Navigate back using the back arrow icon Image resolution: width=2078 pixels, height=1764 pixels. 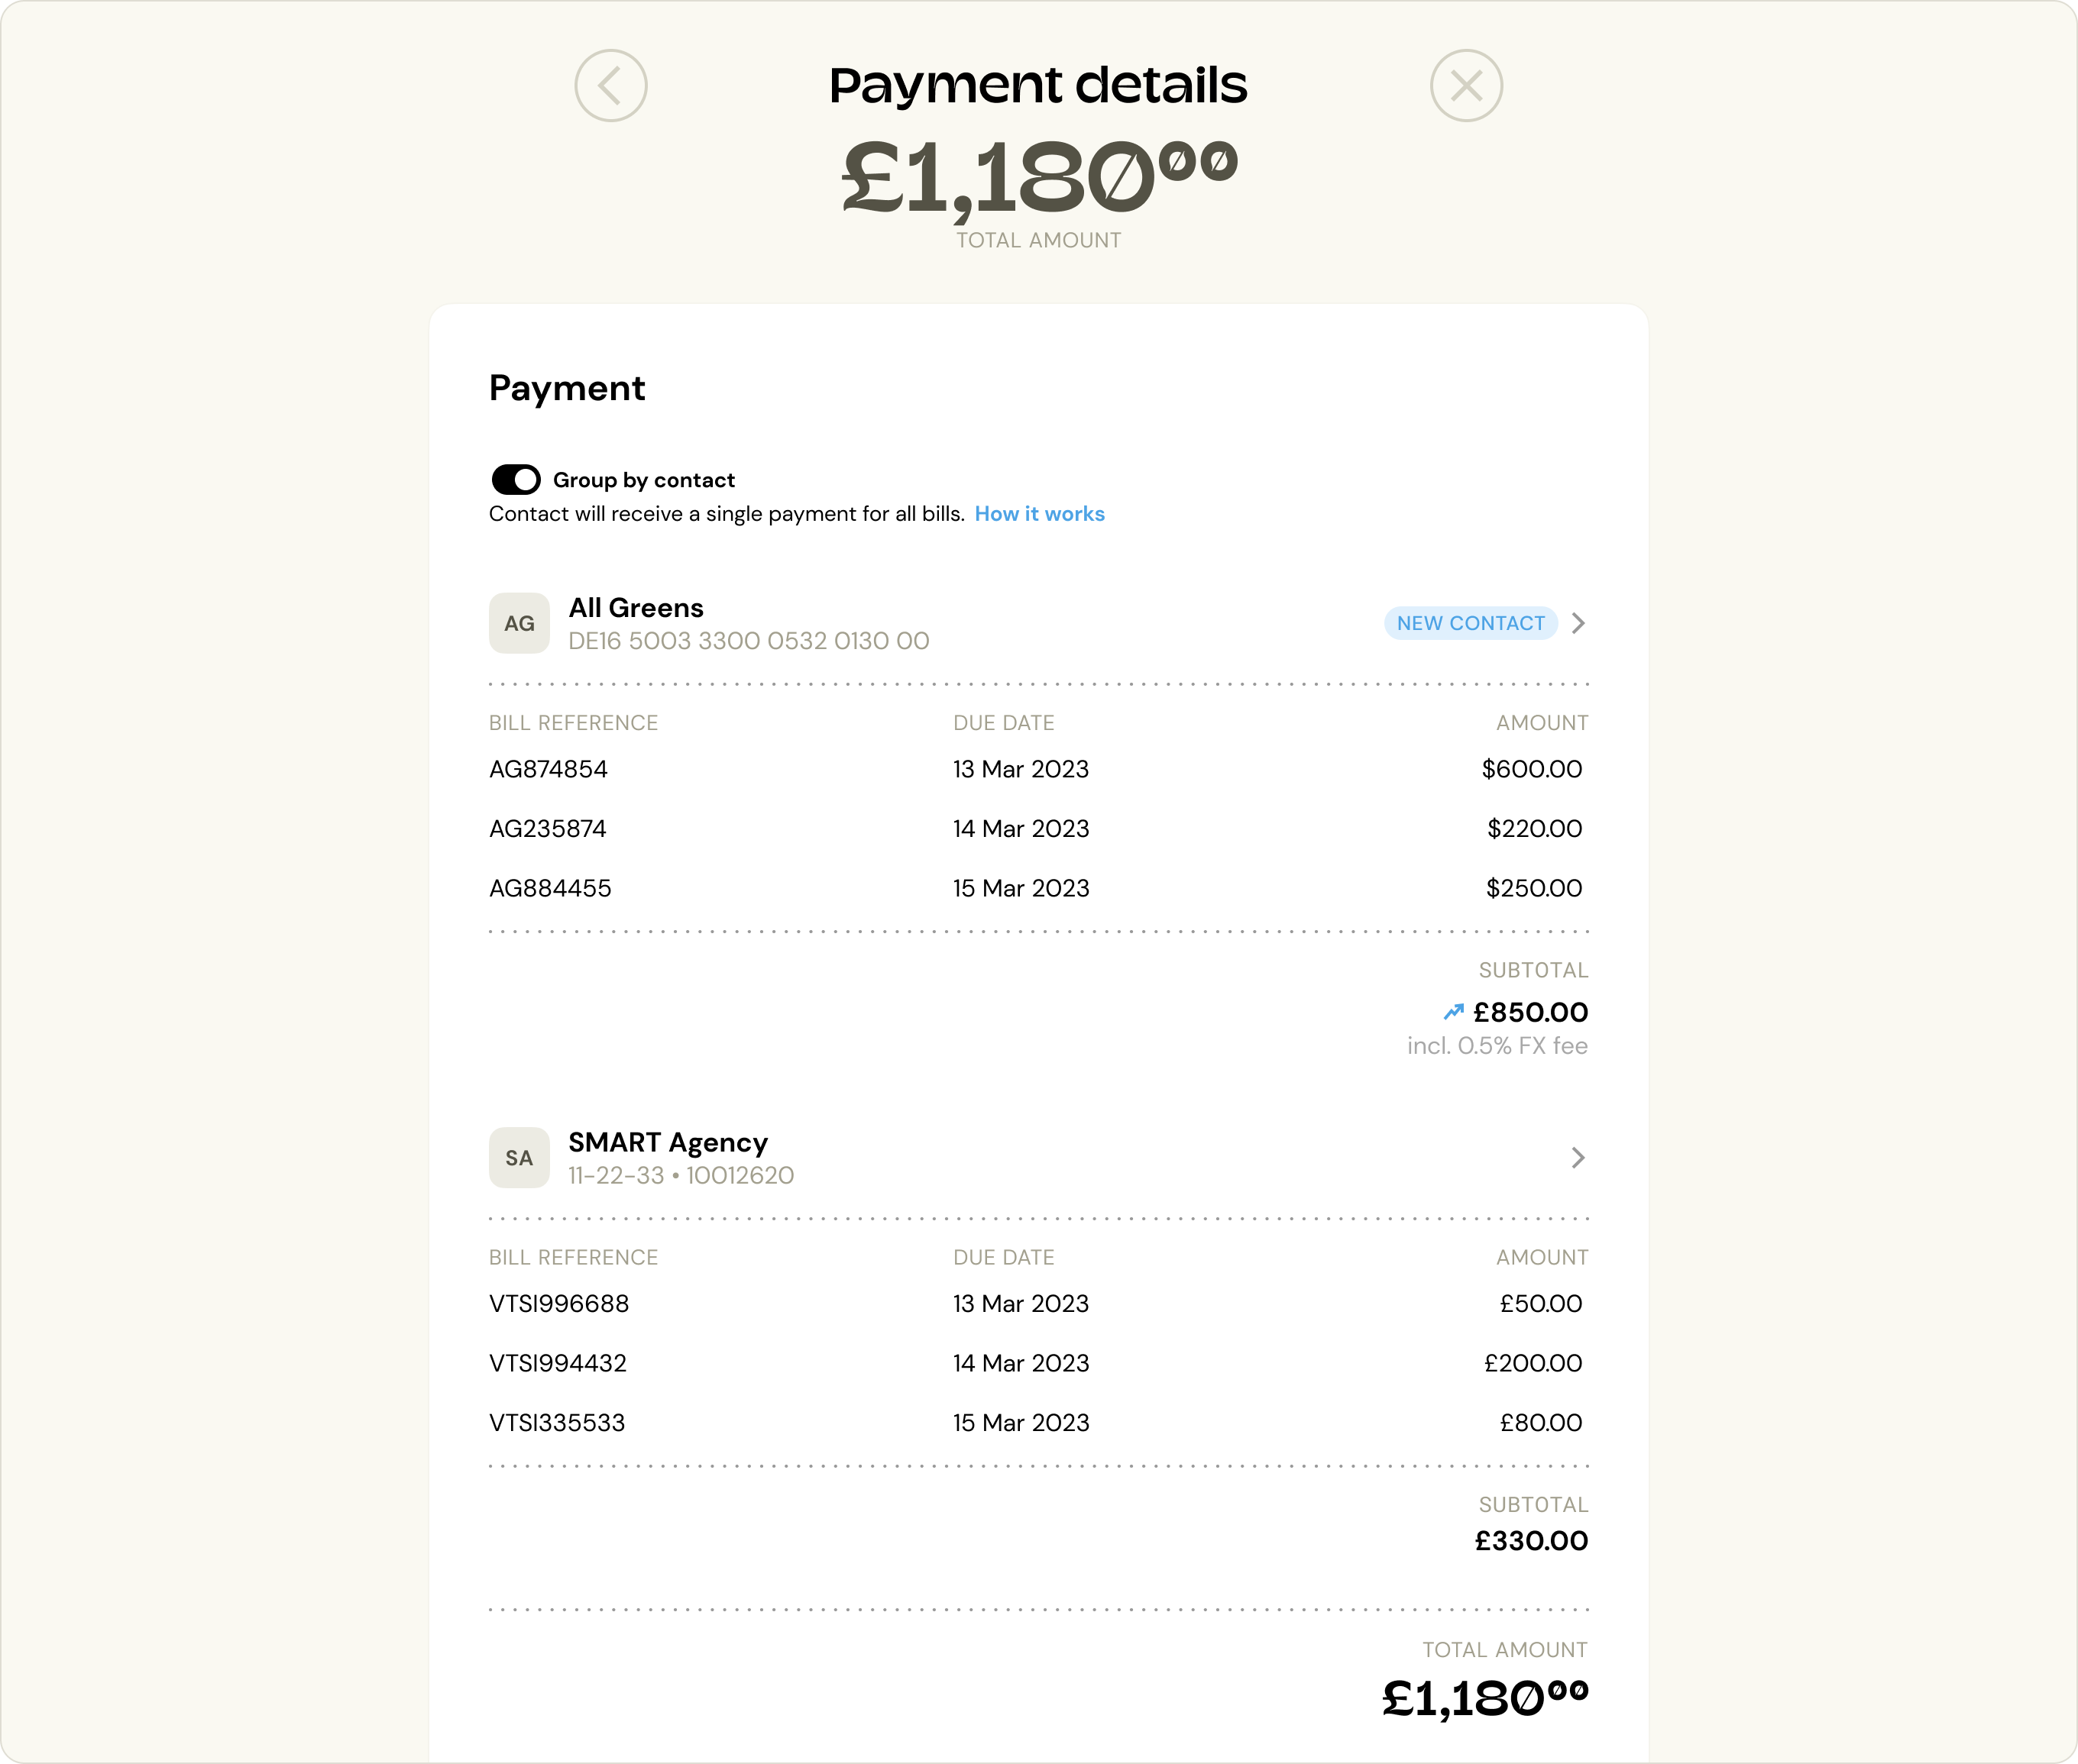coord(611,86)
